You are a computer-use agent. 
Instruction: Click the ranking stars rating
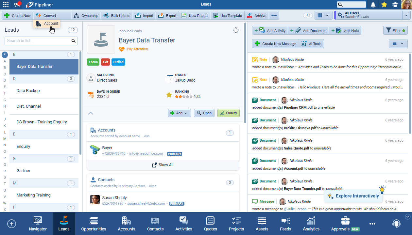click(183, 97)
